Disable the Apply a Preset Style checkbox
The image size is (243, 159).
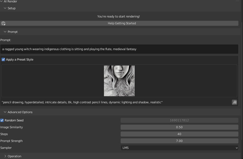pyautogui.click(x=3, y=59)
